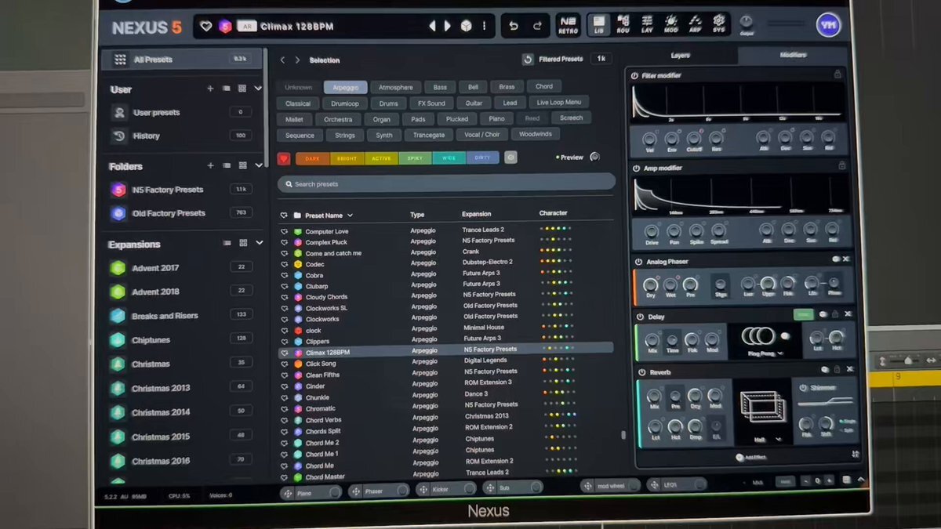The height and width of the screenshot is (529, 941).
Task: Open the ARP arpeggiator page
Action: pos(695,24)
